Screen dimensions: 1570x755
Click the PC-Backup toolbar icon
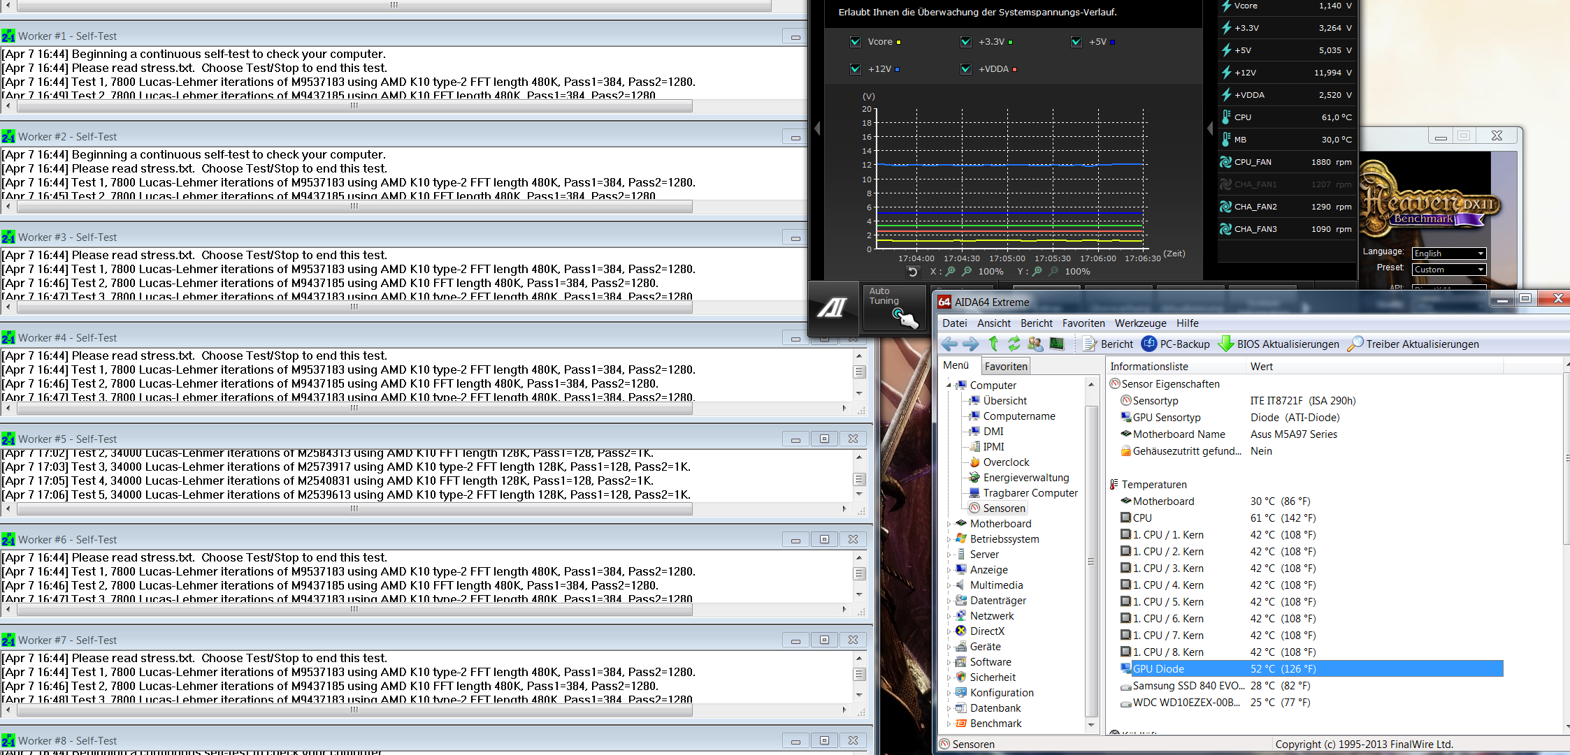[1149, 344]
